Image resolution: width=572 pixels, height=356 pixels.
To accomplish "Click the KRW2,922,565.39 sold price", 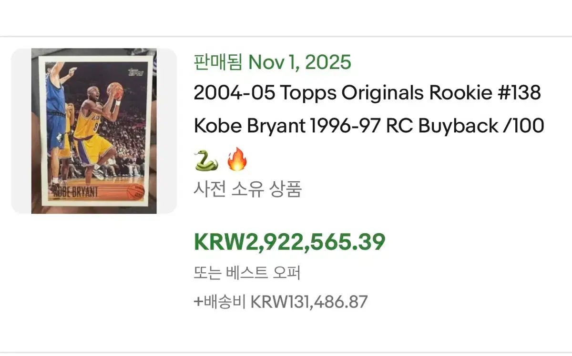I will [288, 242].
